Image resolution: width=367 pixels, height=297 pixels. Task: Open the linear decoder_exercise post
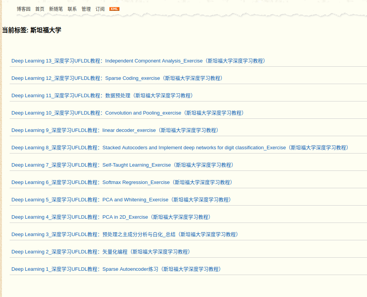click(x=115, y=130)
